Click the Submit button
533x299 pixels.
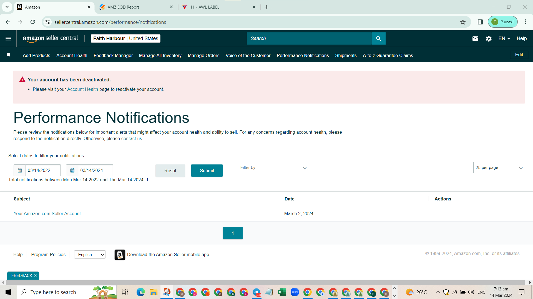[x=207, y=171]
